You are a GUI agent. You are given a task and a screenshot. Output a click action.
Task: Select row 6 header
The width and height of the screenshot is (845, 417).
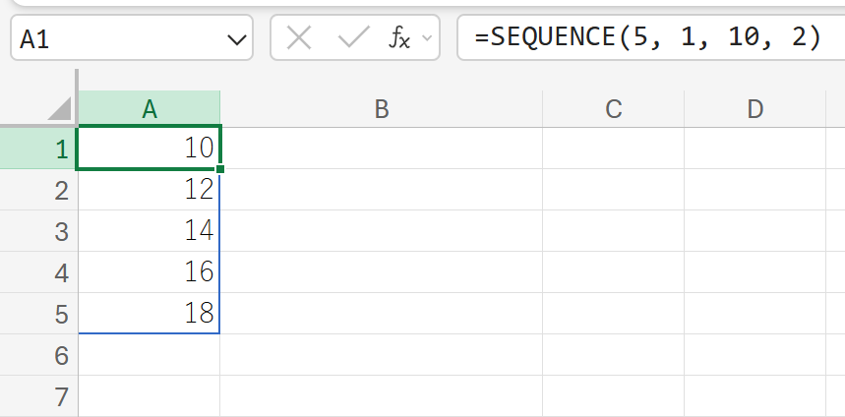click(38, 355)
